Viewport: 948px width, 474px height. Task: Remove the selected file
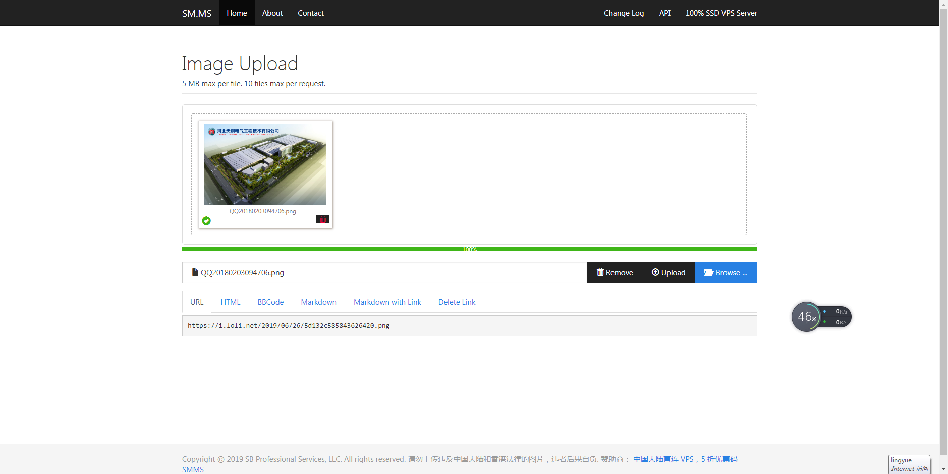tap(615, 272)
